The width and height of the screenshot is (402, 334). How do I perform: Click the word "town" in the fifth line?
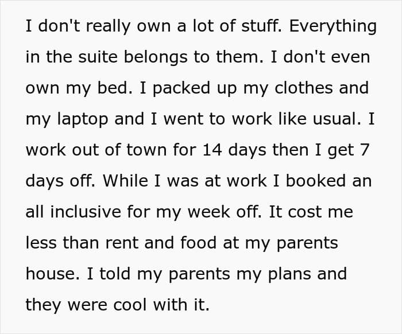pyautogui.click(x=146, y=150)
